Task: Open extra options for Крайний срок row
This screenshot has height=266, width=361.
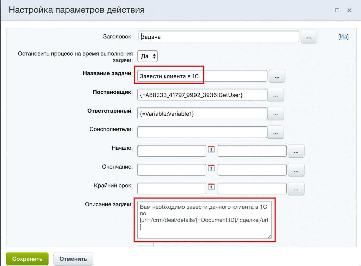Action: coord(296,189)
